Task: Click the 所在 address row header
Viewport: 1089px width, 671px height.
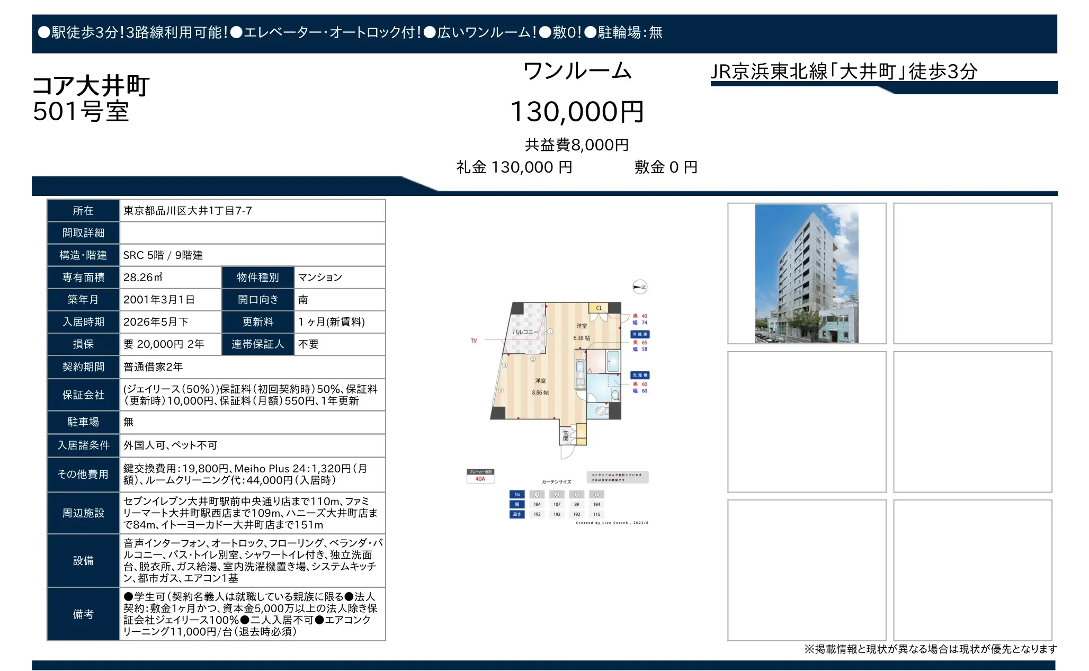Action: [83, 211]
